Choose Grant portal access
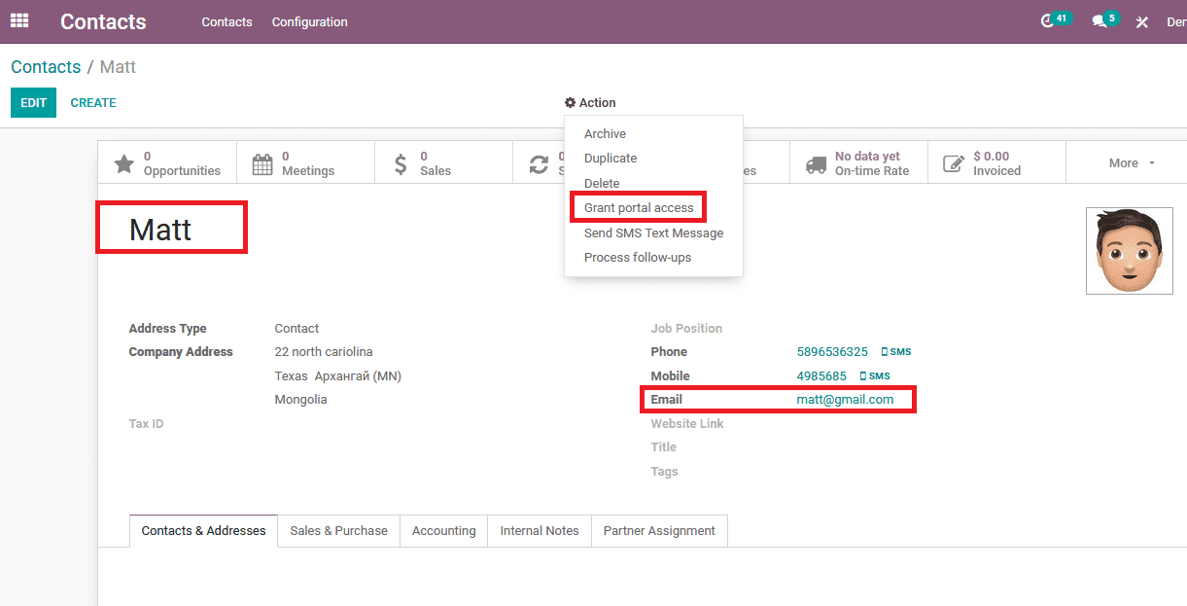Screen dimensions: 1187x606 coord(639,207)
